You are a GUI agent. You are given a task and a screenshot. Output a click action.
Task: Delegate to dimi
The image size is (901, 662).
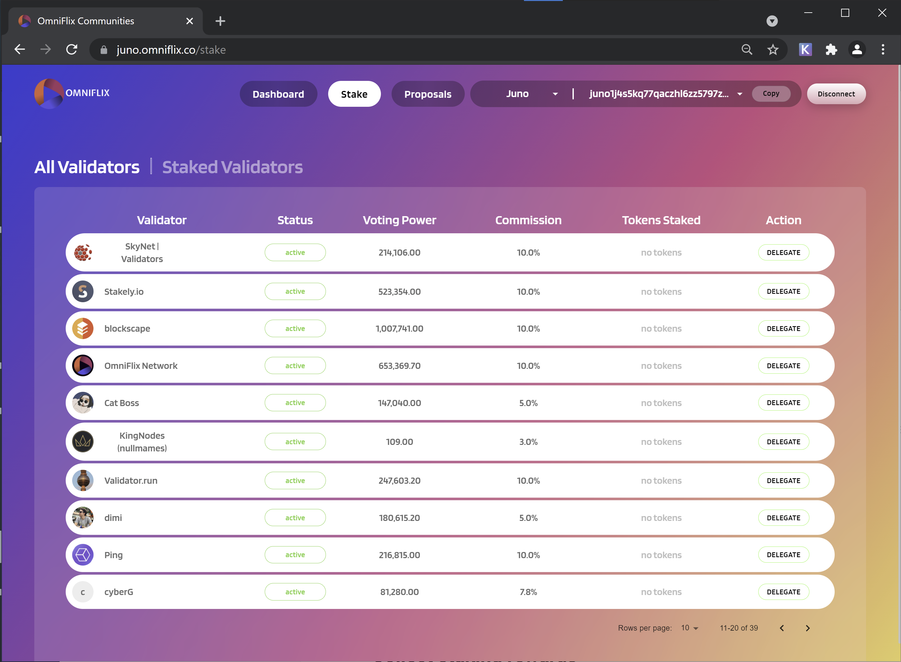point(784,518)
